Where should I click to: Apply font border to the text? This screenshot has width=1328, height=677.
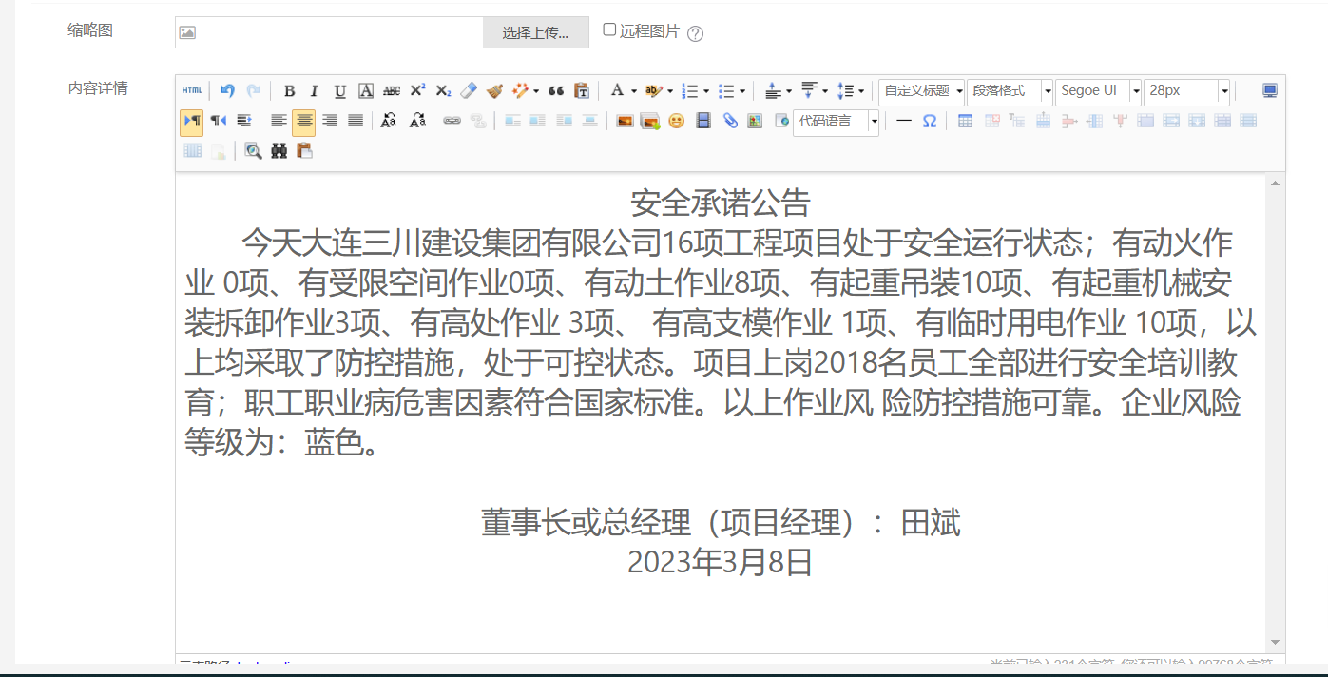pos(366,91)
